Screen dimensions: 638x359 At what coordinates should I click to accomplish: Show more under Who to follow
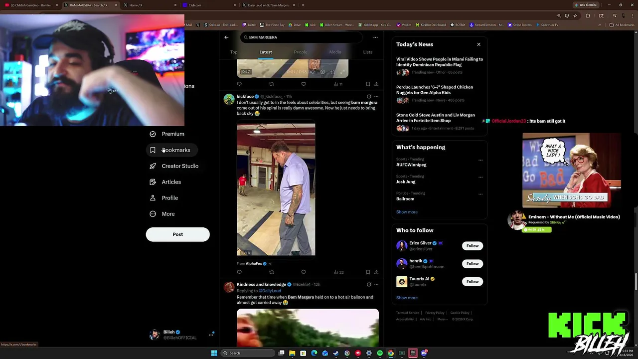pyautogui.click(x=407, y=298)
